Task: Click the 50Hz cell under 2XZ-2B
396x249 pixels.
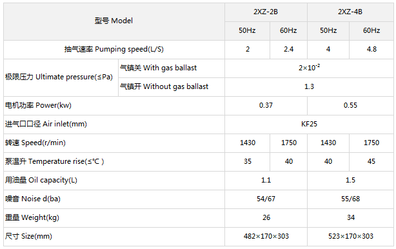Action: coord(247,31)
